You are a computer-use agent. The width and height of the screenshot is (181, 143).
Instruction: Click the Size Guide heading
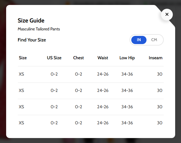pyautogui.click(x=31, y=21)
